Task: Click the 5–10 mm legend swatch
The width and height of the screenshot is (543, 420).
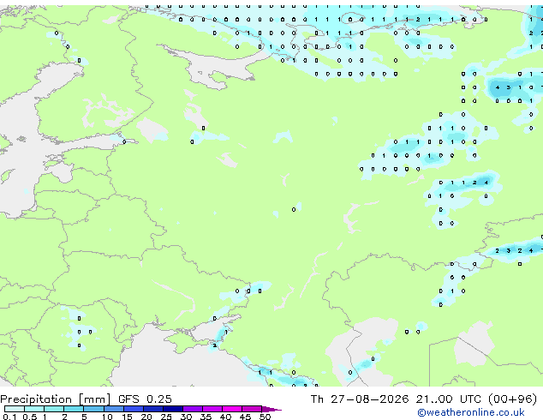Action: (93, 409)
